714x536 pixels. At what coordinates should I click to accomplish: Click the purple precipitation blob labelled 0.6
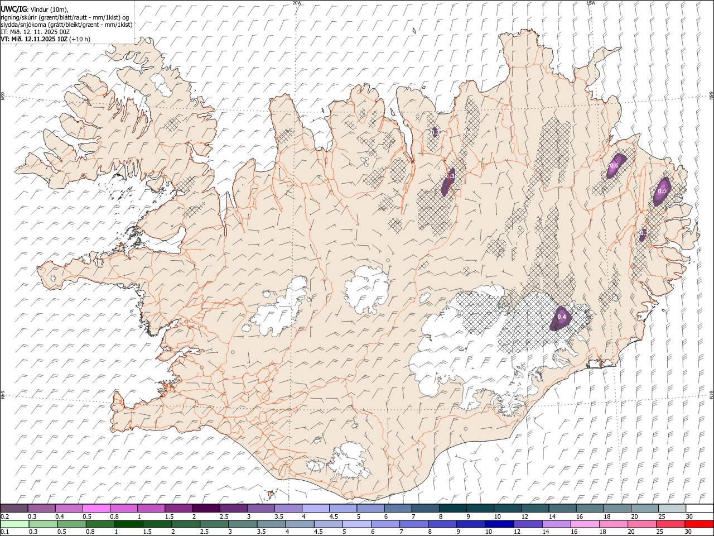click(x=617, y=166)
